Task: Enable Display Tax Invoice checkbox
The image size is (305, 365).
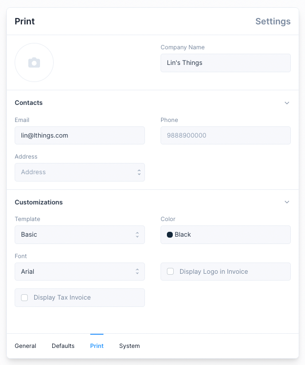Action: click(x=24, y=297)
